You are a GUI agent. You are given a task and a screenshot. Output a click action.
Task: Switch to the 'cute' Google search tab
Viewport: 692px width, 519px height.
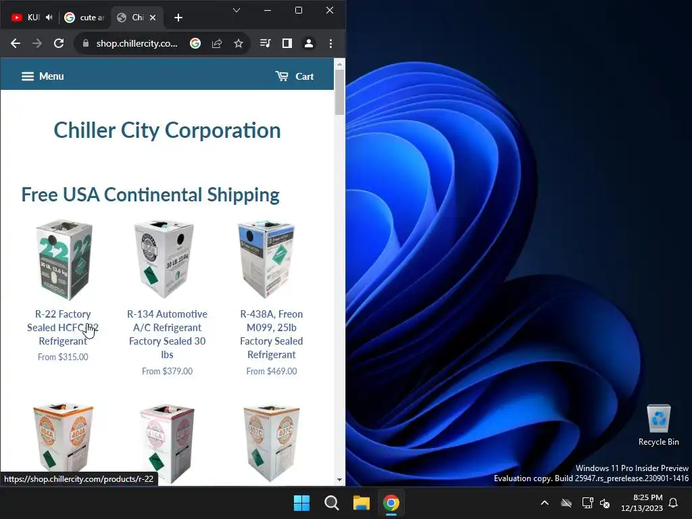tap(84, 17)
